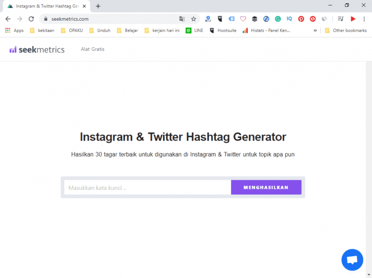
Task: Bookmark this page with the star icon
Action: (x=193, y=19)
